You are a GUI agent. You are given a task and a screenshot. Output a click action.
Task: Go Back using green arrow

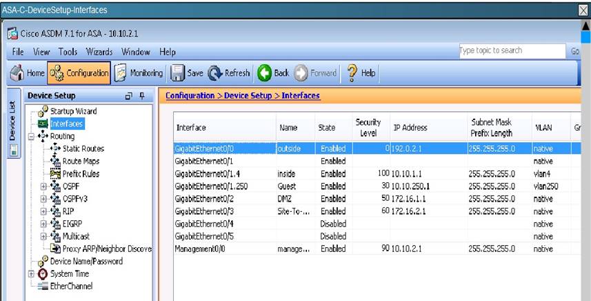click(x=273, y=72)
